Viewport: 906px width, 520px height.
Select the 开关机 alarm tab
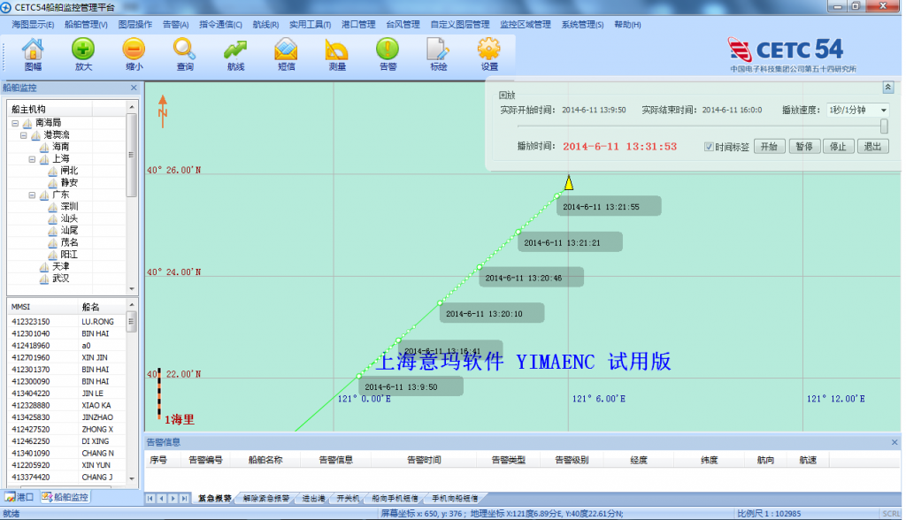click(x=348, y=498)
